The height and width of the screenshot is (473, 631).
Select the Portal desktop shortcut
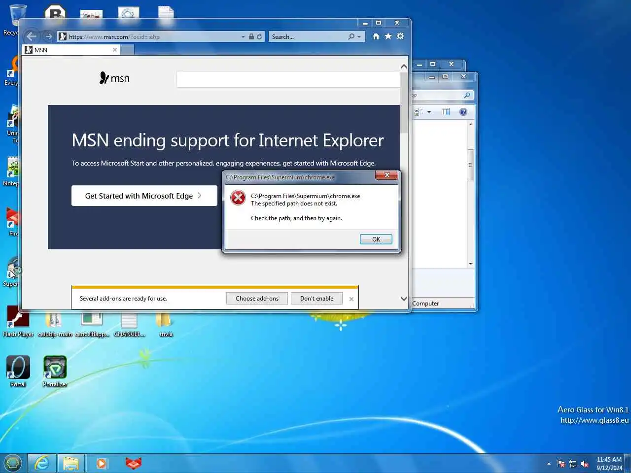pyautogui.click(x=18, y=372)
